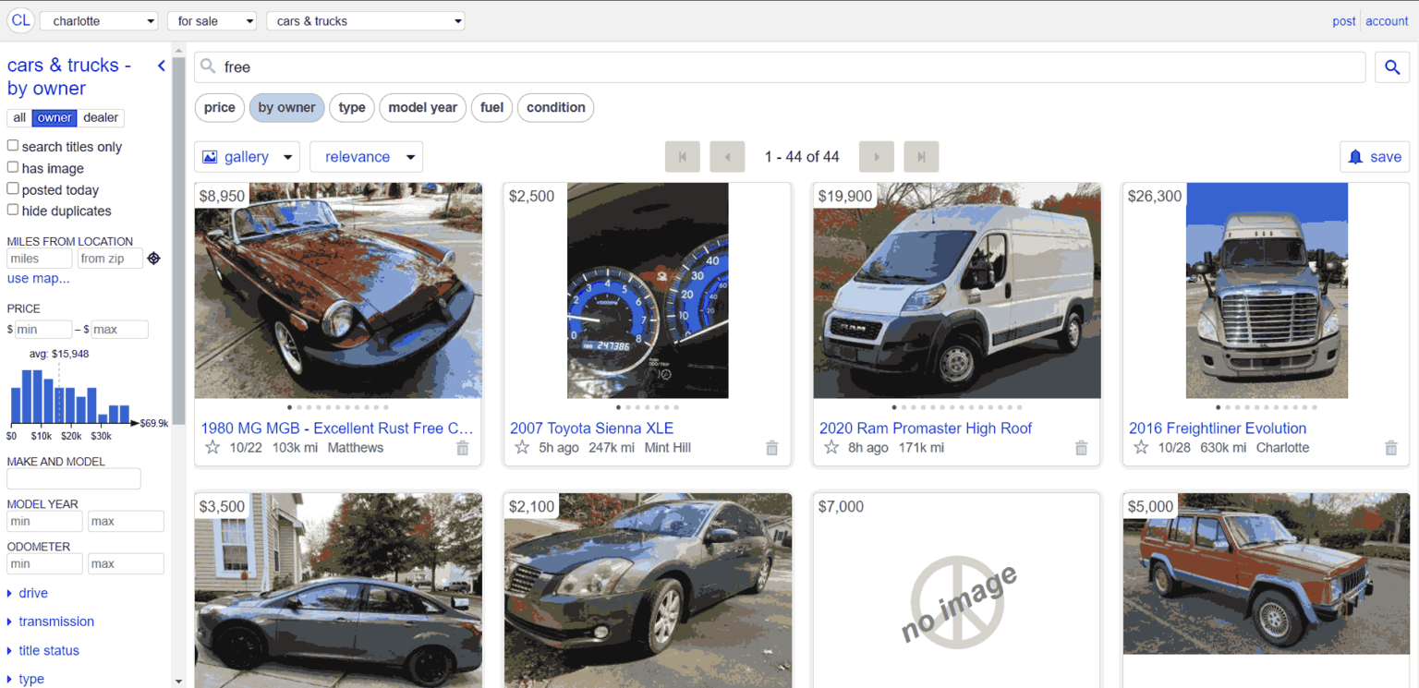The width and height of the screenshot is (1419, 688).
Task: Check the search titles only box
Action: (x=13, y=146)
